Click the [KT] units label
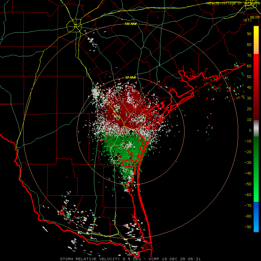The width and height of the screenshot is (261, 261). tap(248, 20)
